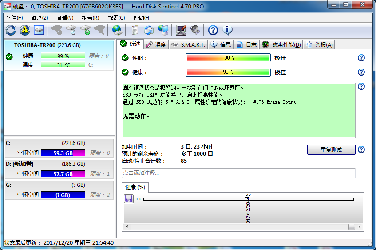Image resolution: width=376 pixels, height=250 pixels.
Task: Switch to the 温度 tab
Action: (x=156, y=45)
